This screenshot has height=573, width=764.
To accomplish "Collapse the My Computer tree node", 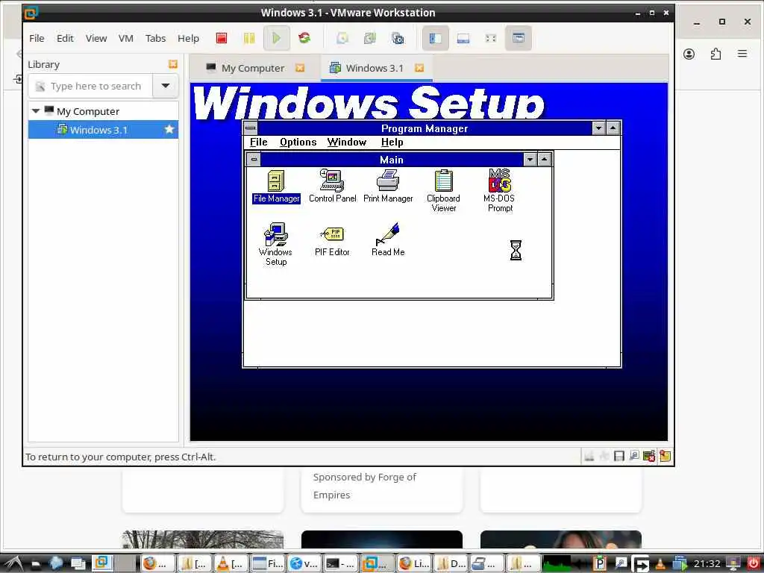I will (x=36, y=112).
